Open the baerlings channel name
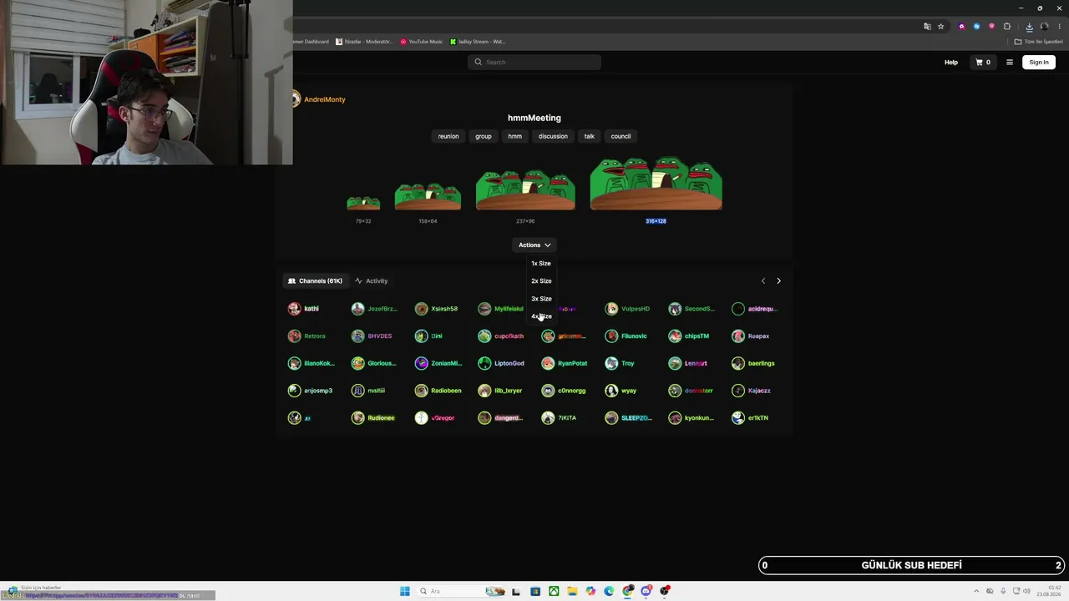 click(x=762, y=364)
